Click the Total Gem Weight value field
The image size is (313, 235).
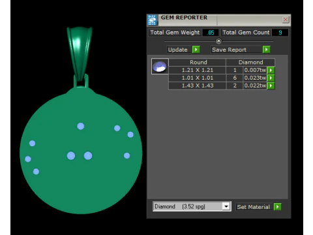pyautogui.click(x=211, y=33)
